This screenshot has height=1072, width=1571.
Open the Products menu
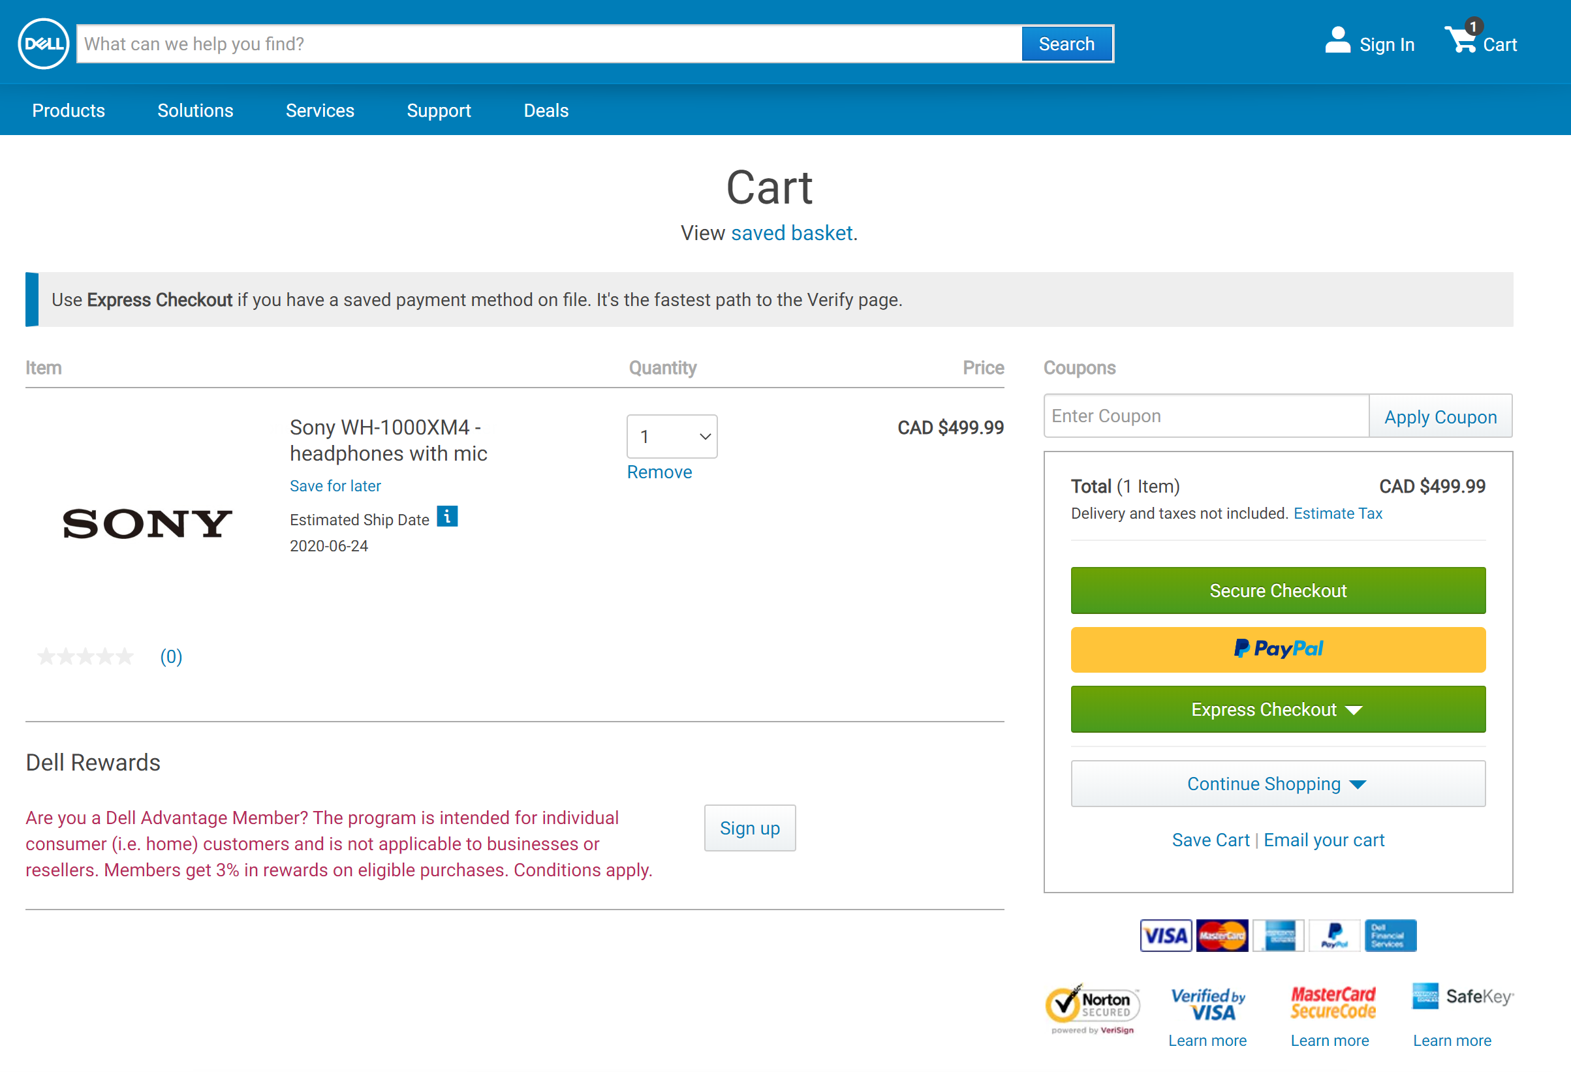point(69,110)
